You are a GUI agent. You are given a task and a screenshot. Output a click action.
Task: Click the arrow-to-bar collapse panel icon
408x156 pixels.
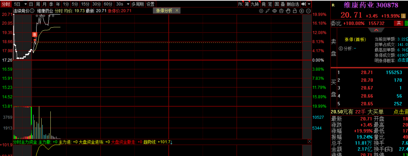coord(304,4)
